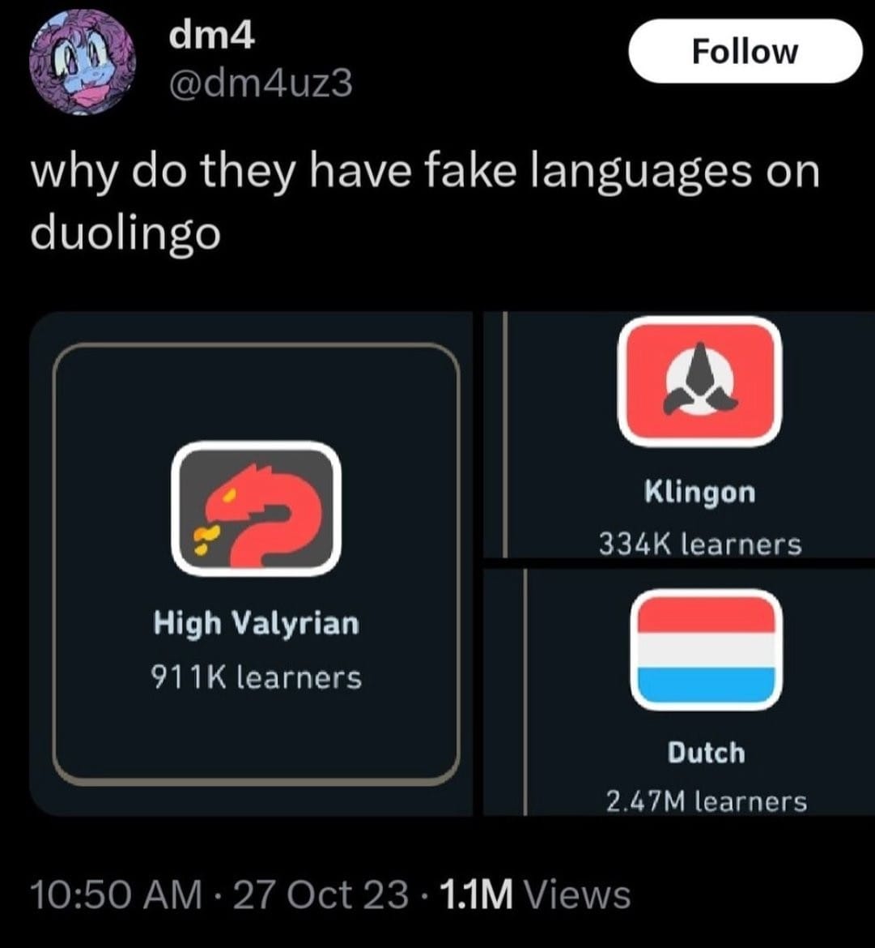The image size is (875, 948).
Task: Click the 10:50 AM timestamp
Action: pos(117,895)
